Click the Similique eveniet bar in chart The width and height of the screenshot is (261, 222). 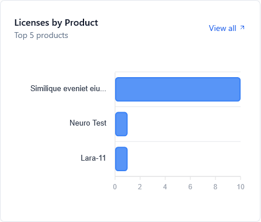[x=178, y=89]
